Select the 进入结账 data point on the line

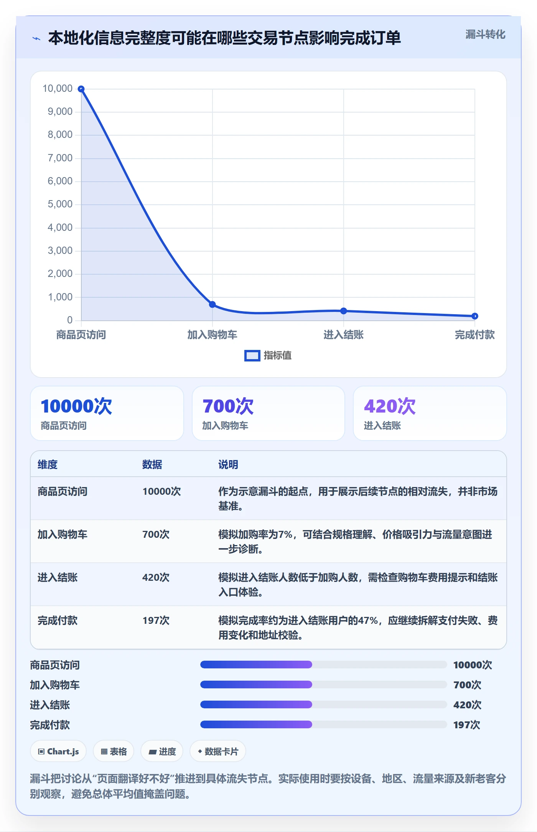pos(344,311)
